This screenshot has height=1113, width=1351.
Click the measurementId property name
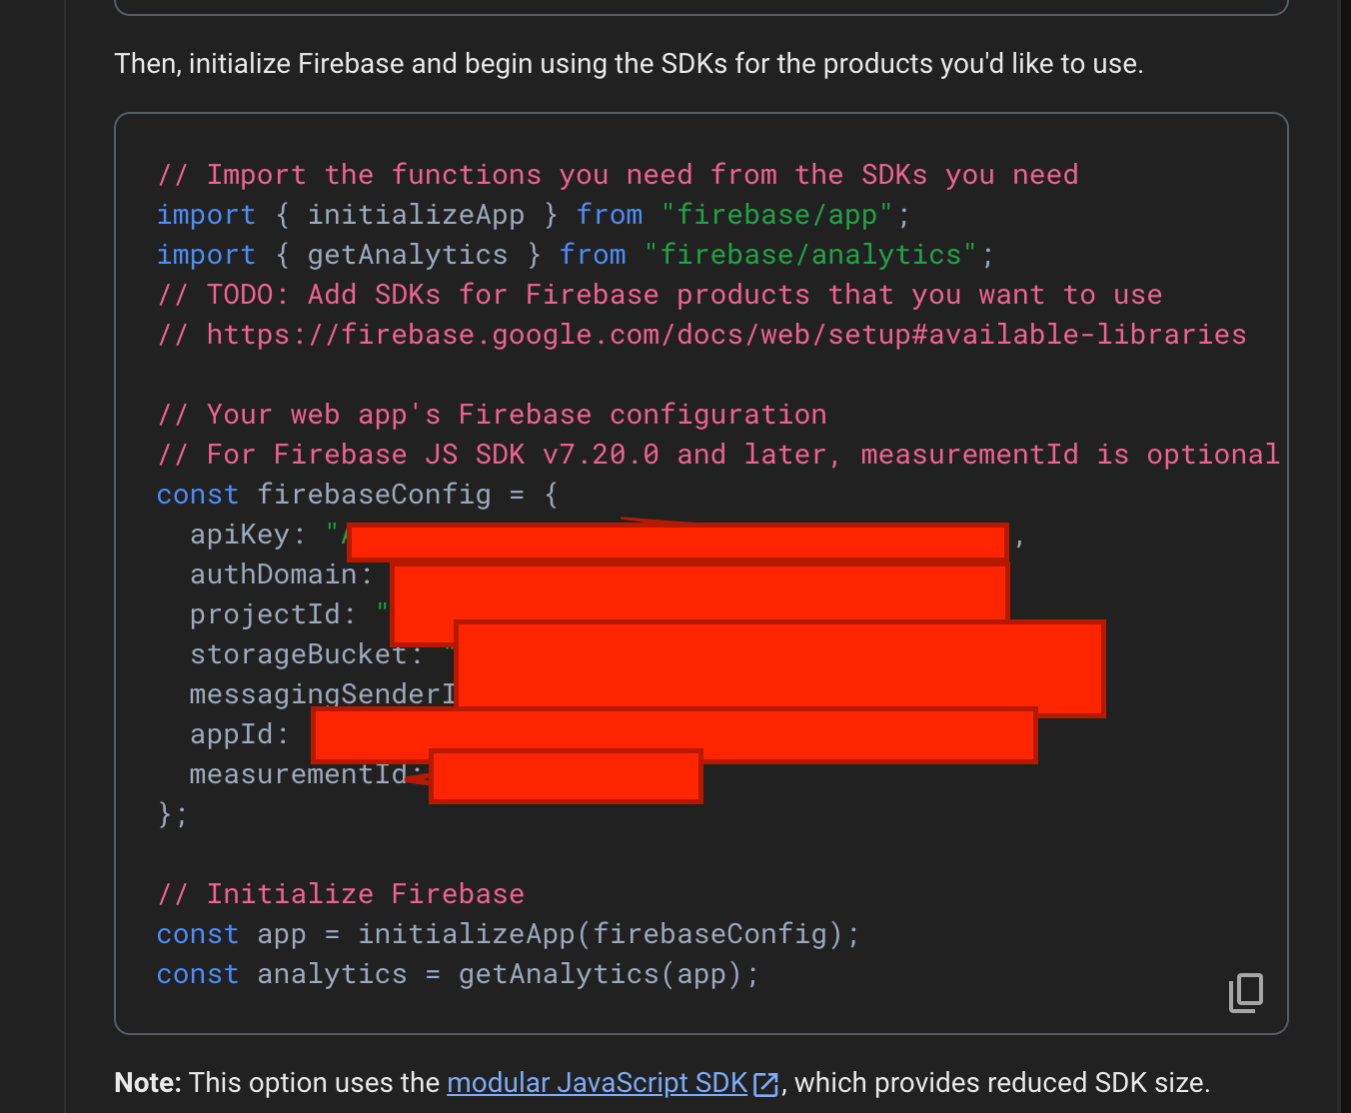click(298, 774)
